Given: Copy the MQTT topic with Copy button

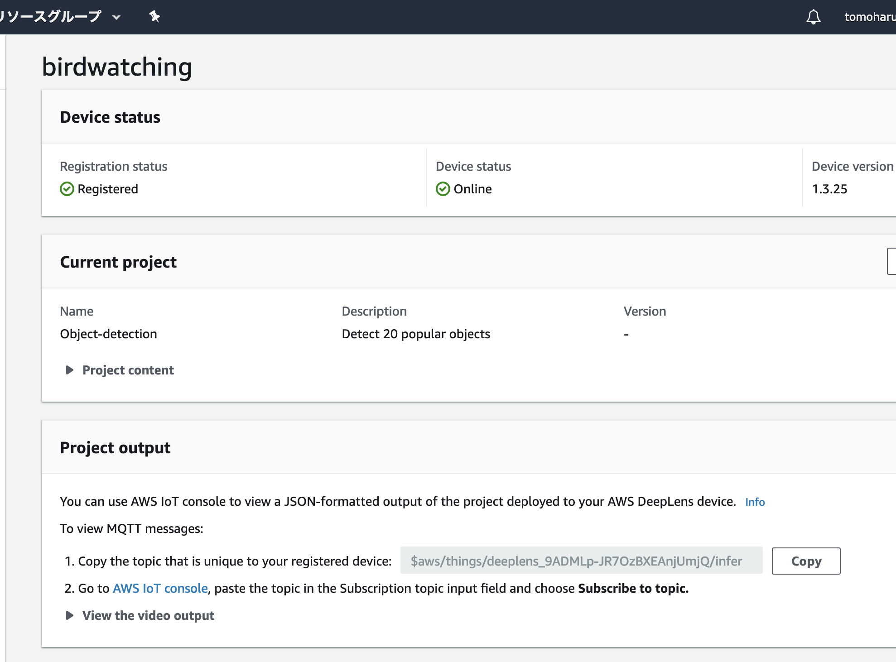Looking at the screenshot, I should [x=806, y=561].
